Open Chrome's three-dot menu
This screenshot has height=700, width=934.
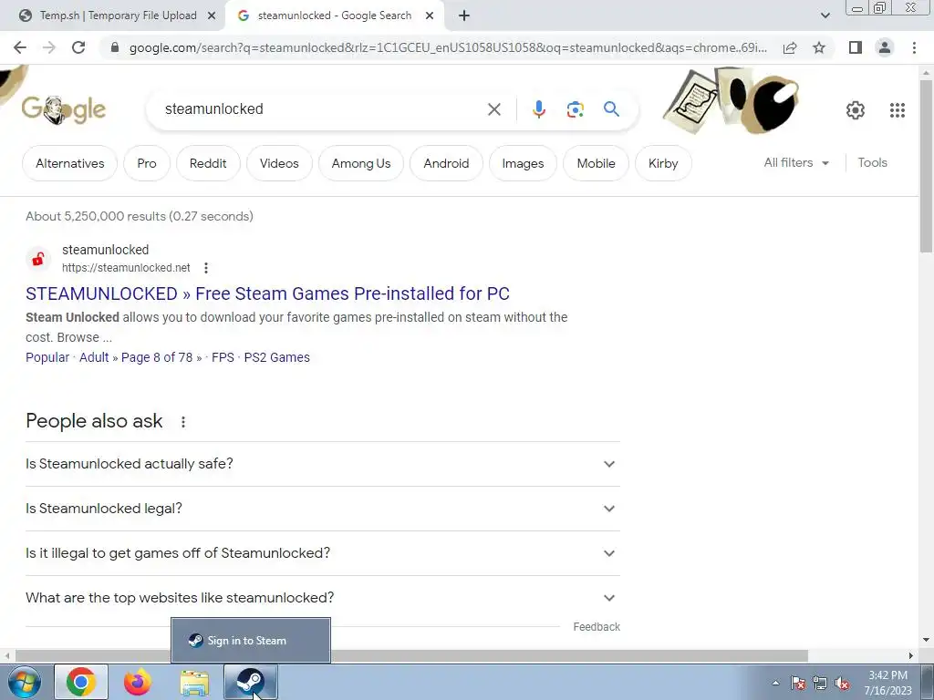point(914,47)
